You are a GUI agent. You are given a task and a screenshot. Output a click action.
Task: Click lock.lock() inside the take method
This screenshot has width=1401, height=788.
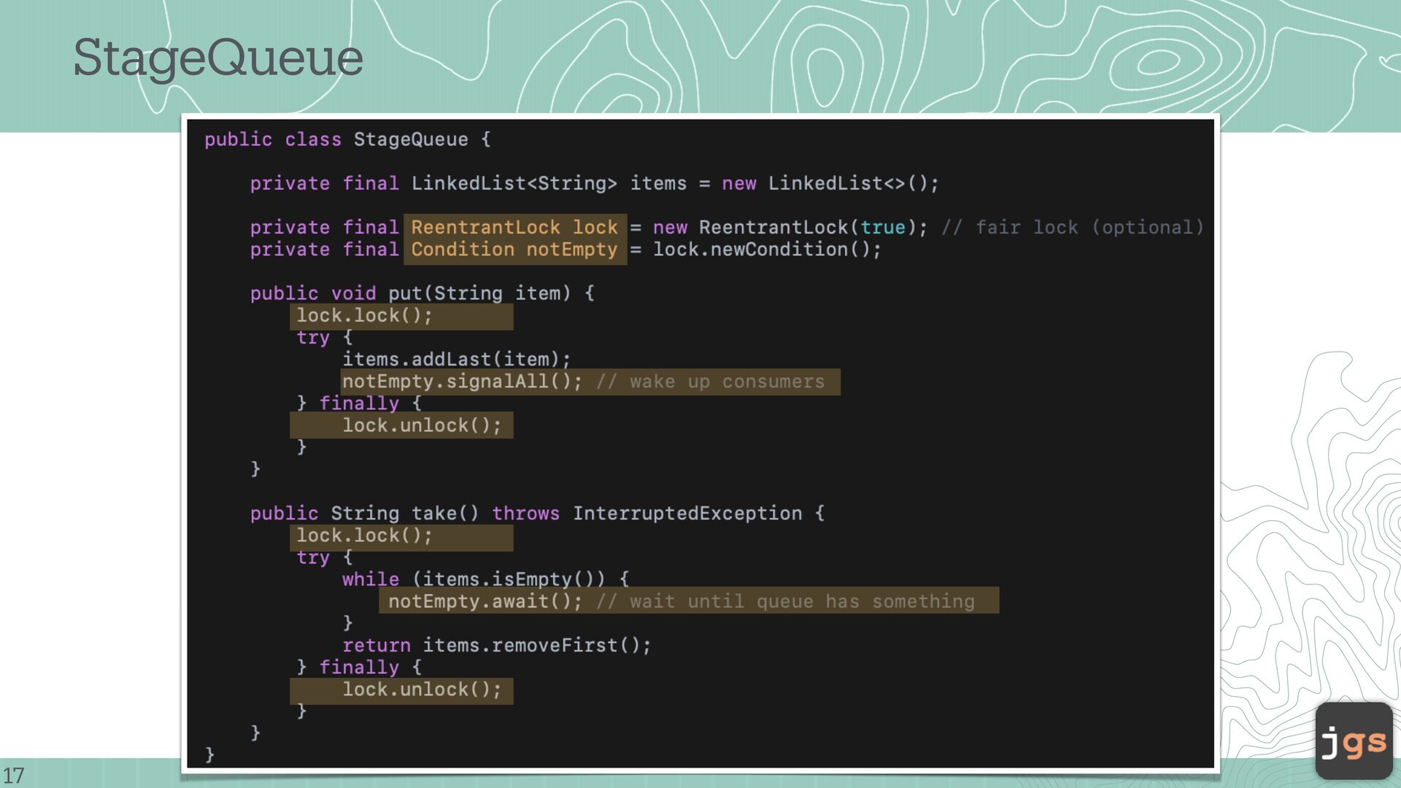[x=364, y=536]
